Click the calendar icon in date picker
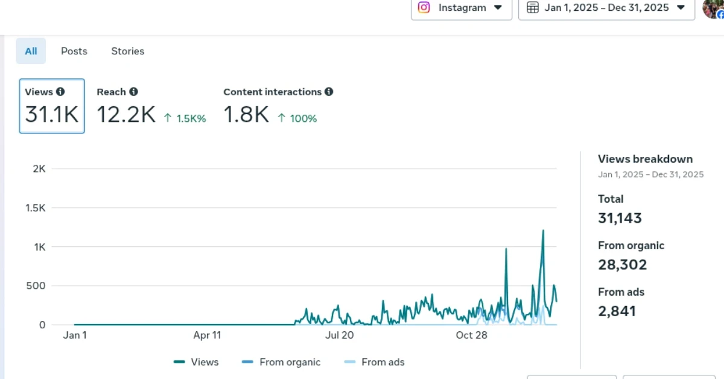This screenshot has width=724, height=379. [x=533, y=8]
